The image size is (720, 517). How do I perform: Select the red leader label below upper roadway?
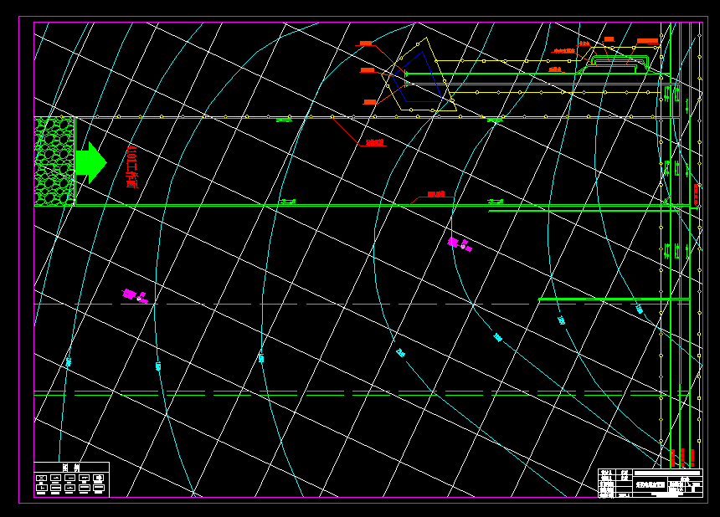pos(375,143)
